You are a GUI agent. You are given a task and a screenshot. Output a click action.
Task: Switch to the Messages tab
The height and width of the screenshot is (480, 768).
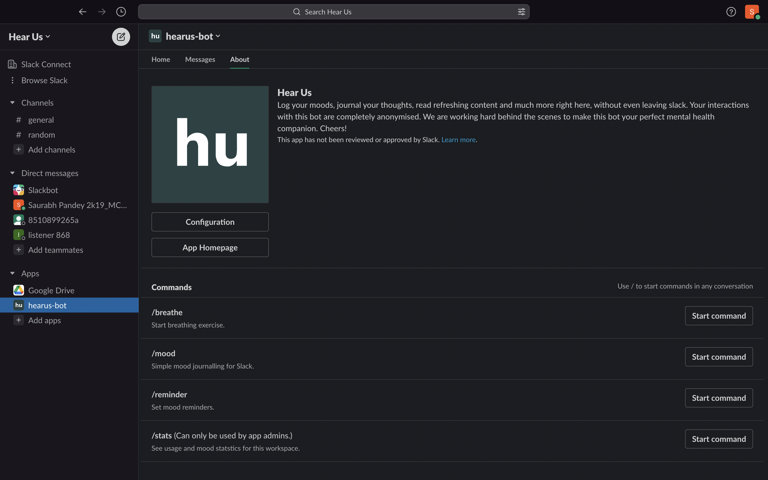[x=200, y=59]
